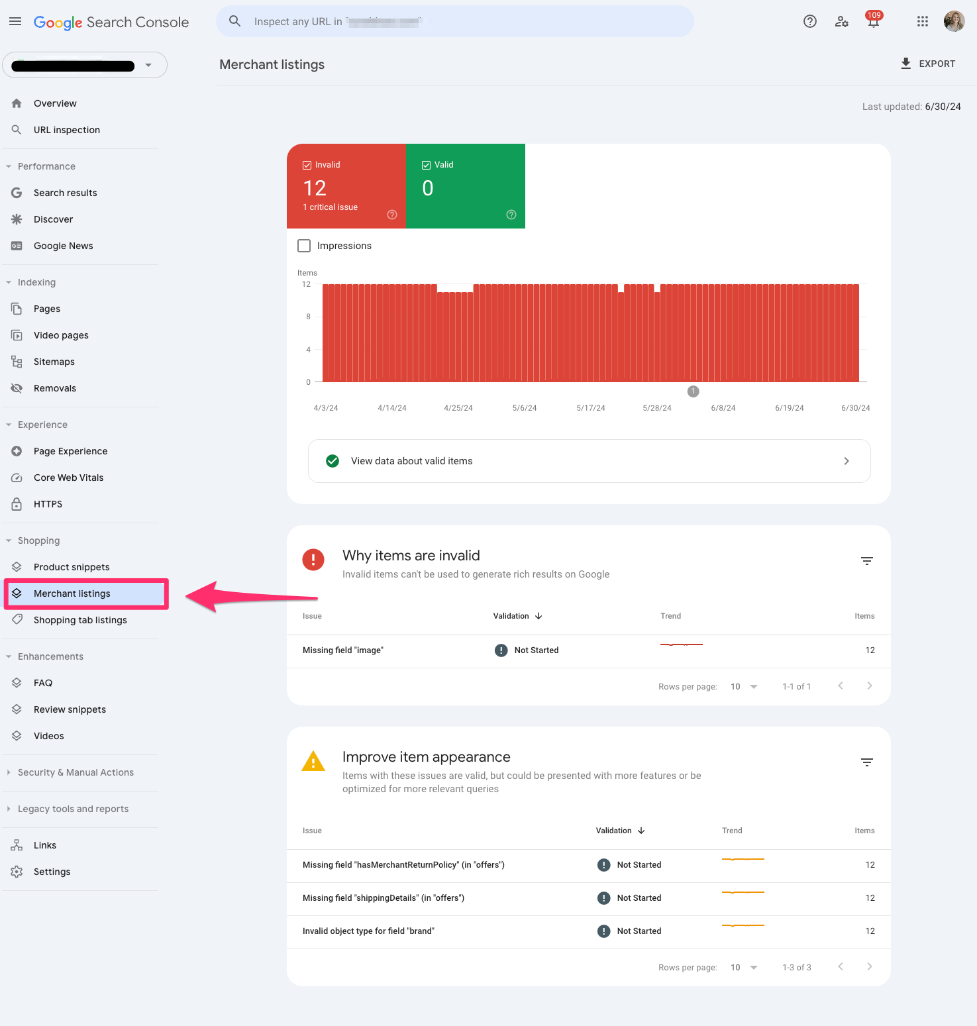977x1026 pixels.
Task: Click the EXPORT button
Action: [x=928, y=64]
